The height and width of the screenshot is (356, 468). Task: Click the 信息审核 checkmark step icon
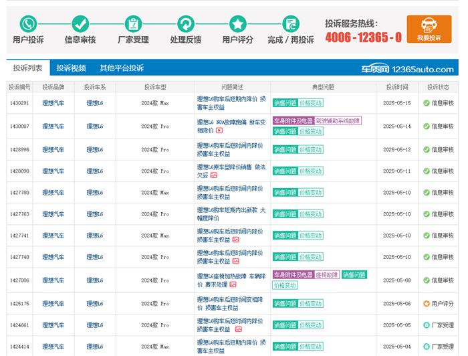point(80,24)
